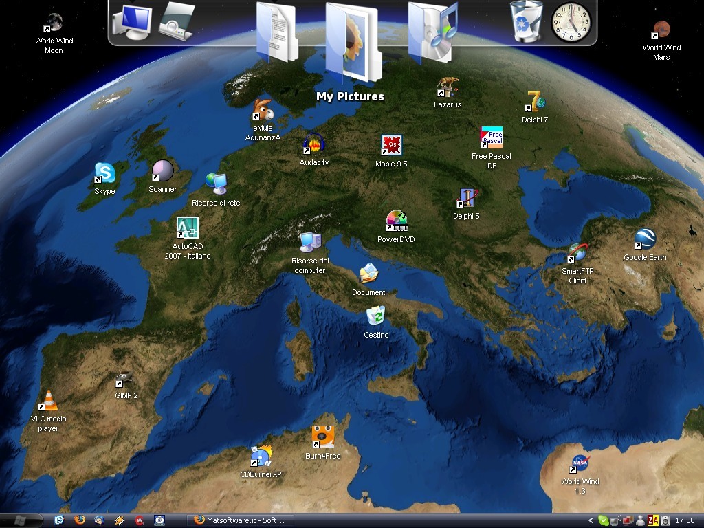Image resolution: width=704 pixels, height=528 pixels.
Task: Click the red AutoCAD quick launch icon
Action: point(140,520)
